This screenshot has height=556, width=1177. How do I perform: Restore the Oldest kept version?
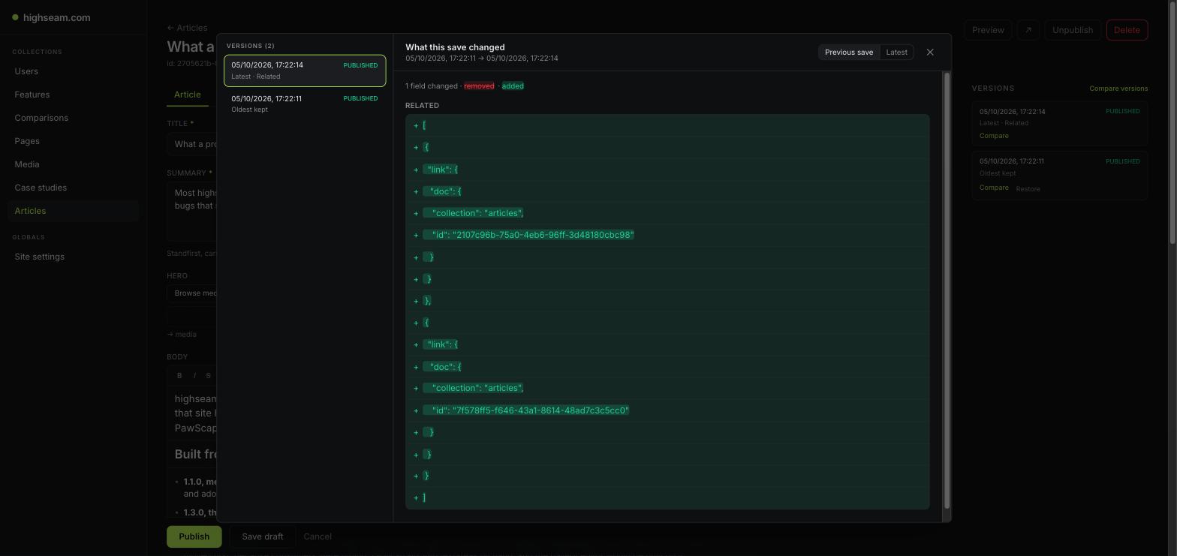[1028, 188]
